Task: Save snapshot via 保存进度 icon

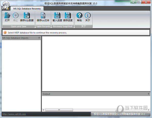Action: pyautogui.click(x=68, y=15)
